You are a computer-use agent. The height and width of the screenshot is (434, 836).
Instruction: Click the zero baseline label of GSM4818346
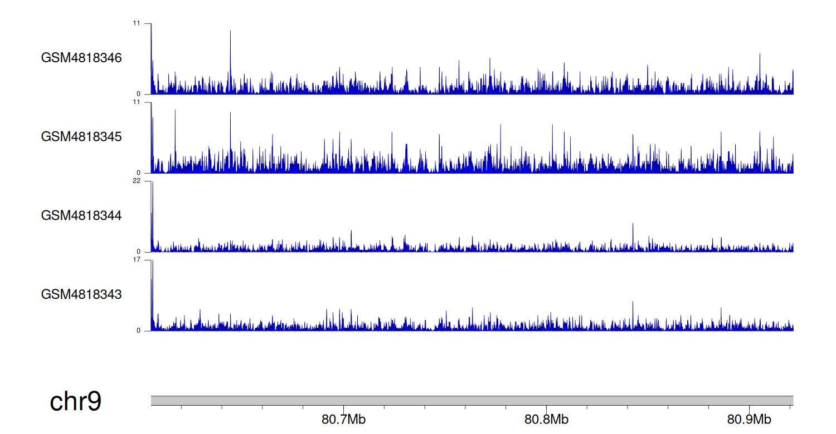tap(139, 94)
